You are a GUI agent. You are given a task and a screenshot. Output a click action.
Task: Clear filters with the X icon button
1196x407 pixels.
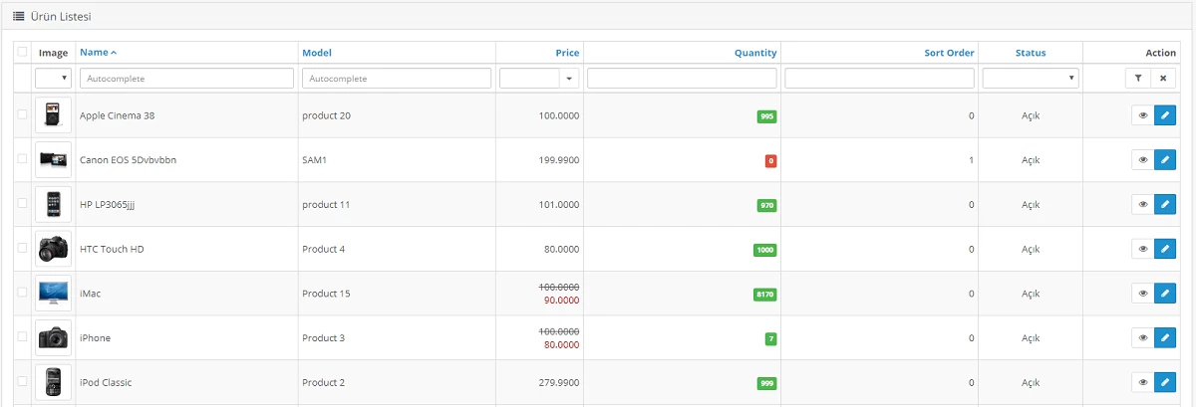coord(1163,78)
